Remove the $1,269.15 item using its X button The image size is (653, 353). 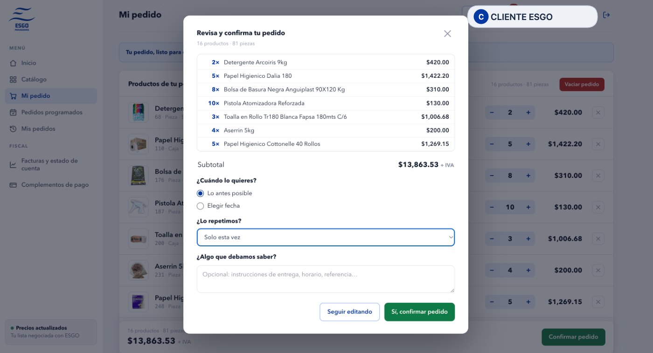[x=598, y=302]
